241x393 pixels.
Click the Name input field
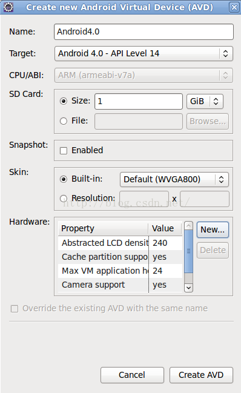click(144, 32)
